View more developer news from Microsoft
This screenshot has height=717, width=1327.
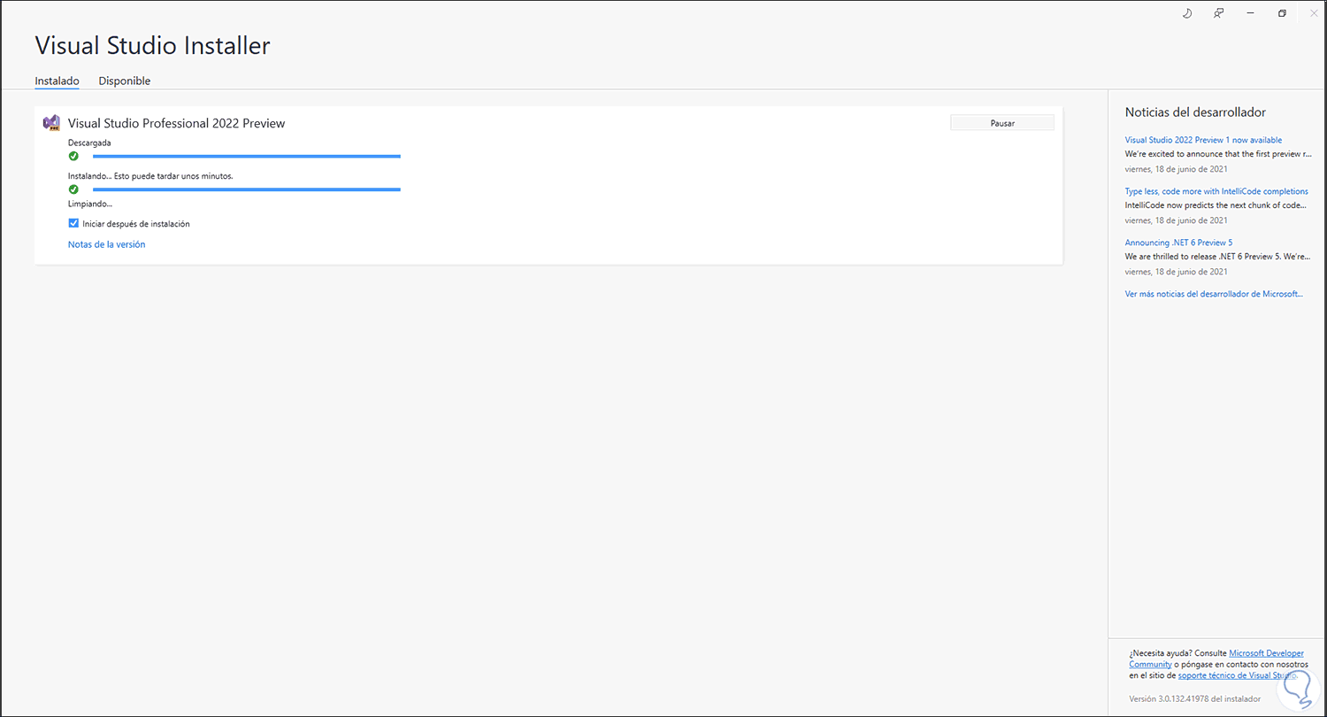[x=1214, y=294]
